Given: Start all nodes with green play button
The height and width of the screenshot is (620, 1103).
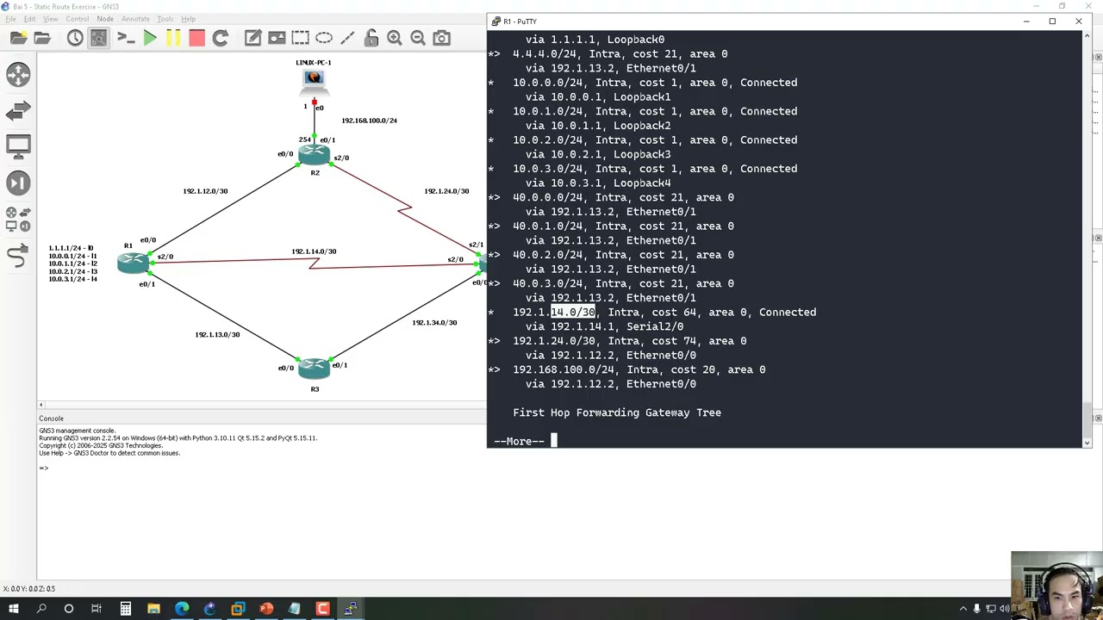Looking at the screenshot, I should pos(150,38).
